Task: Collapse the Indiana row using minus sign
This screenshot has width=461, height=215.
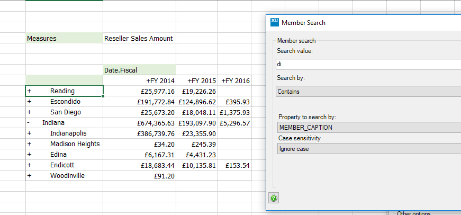Action: pos(29,123)
